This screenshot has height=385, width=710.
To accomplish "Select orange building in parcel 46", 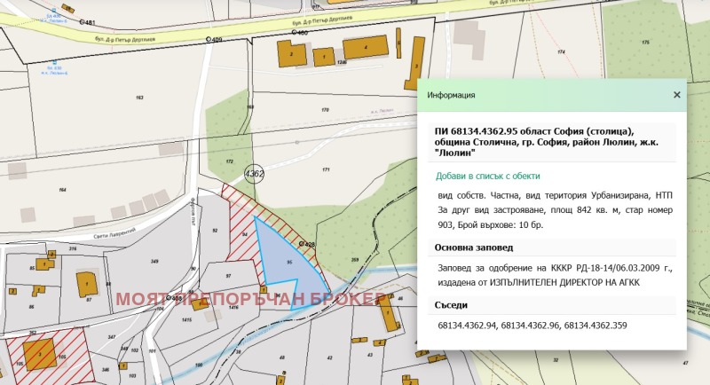I will 389,313.
